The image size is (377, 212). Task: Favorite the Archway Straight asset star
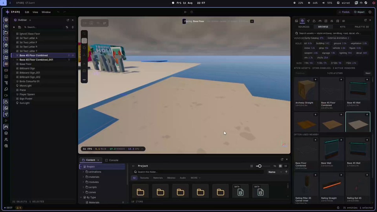(x=315, y=80)
